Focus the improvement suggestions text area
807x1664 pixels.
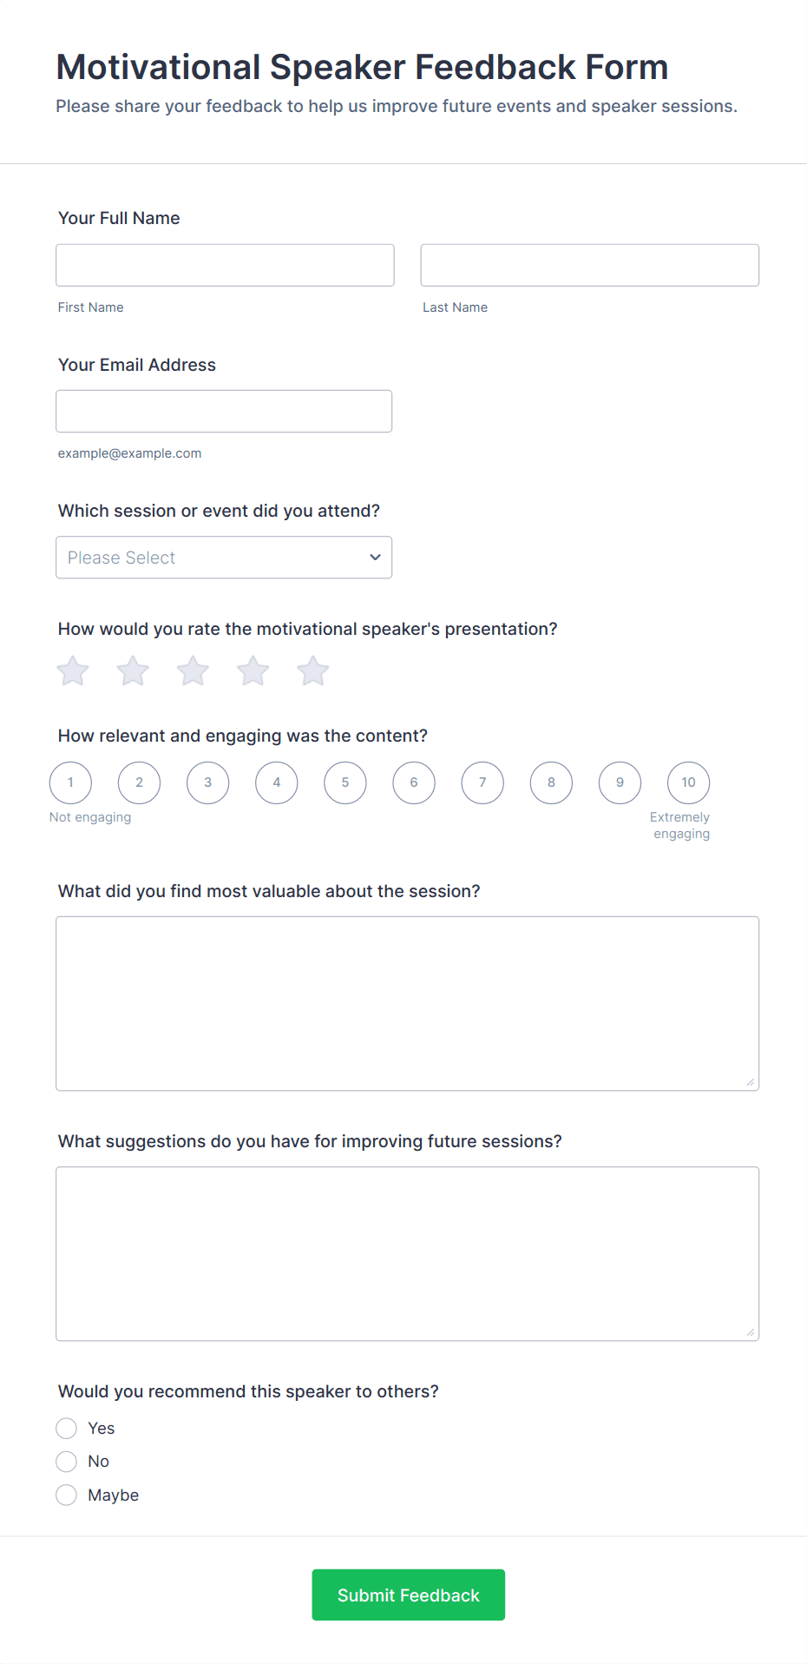click(x=407, y=1253)
